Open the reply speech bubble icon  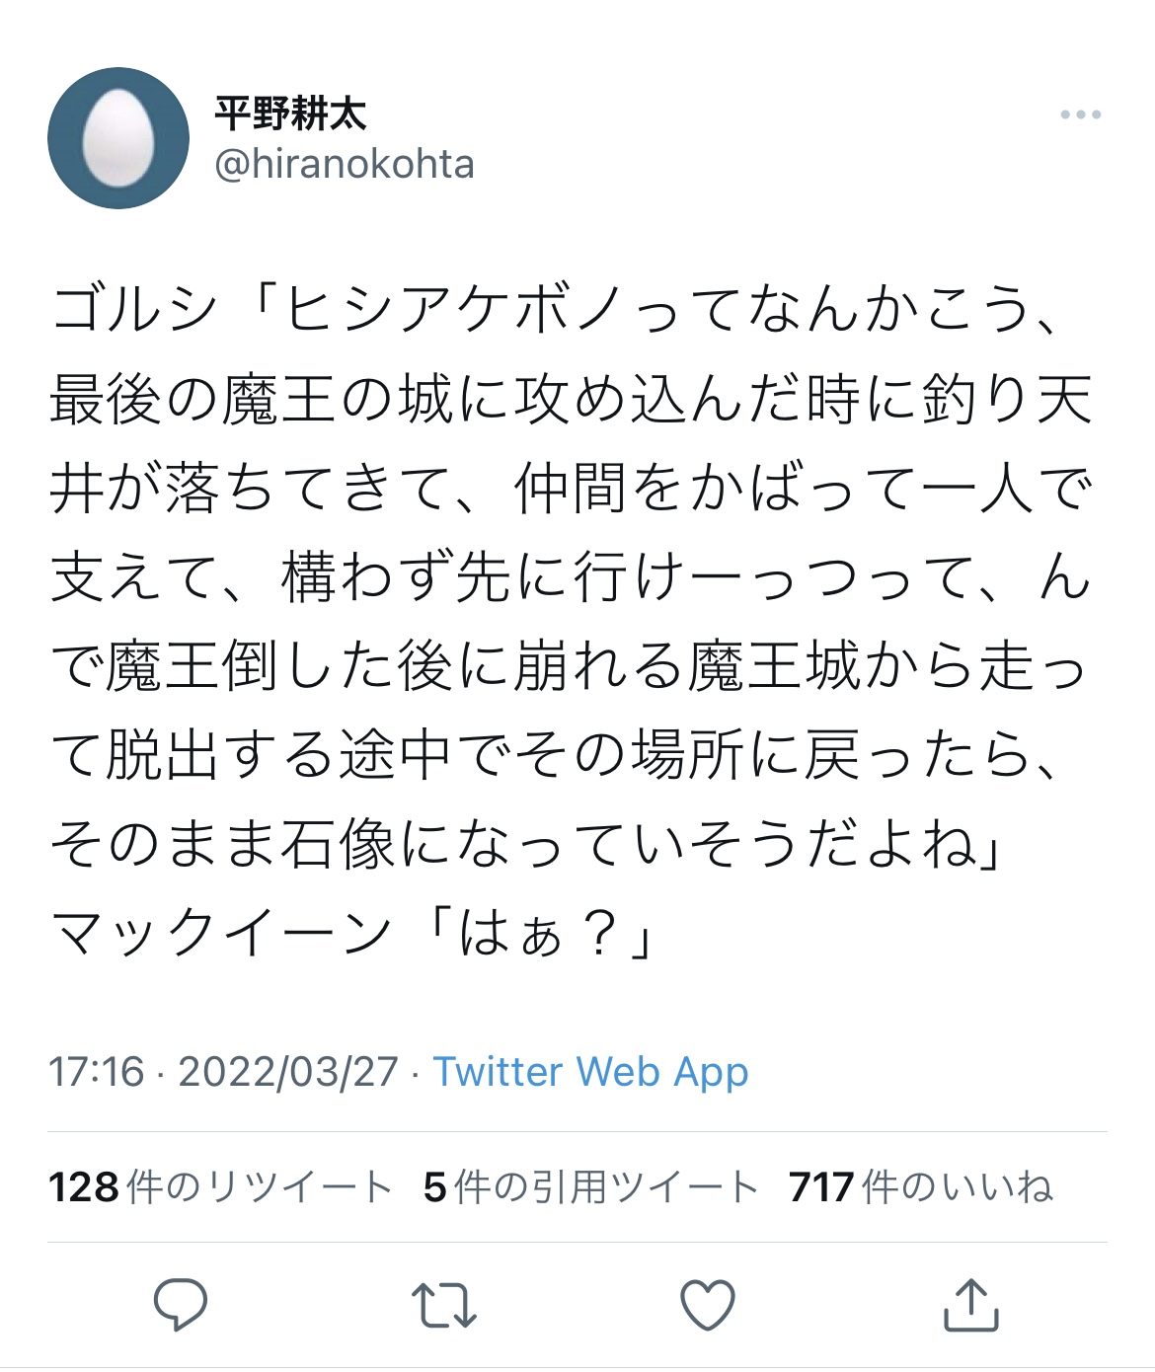pos(181,1304)
